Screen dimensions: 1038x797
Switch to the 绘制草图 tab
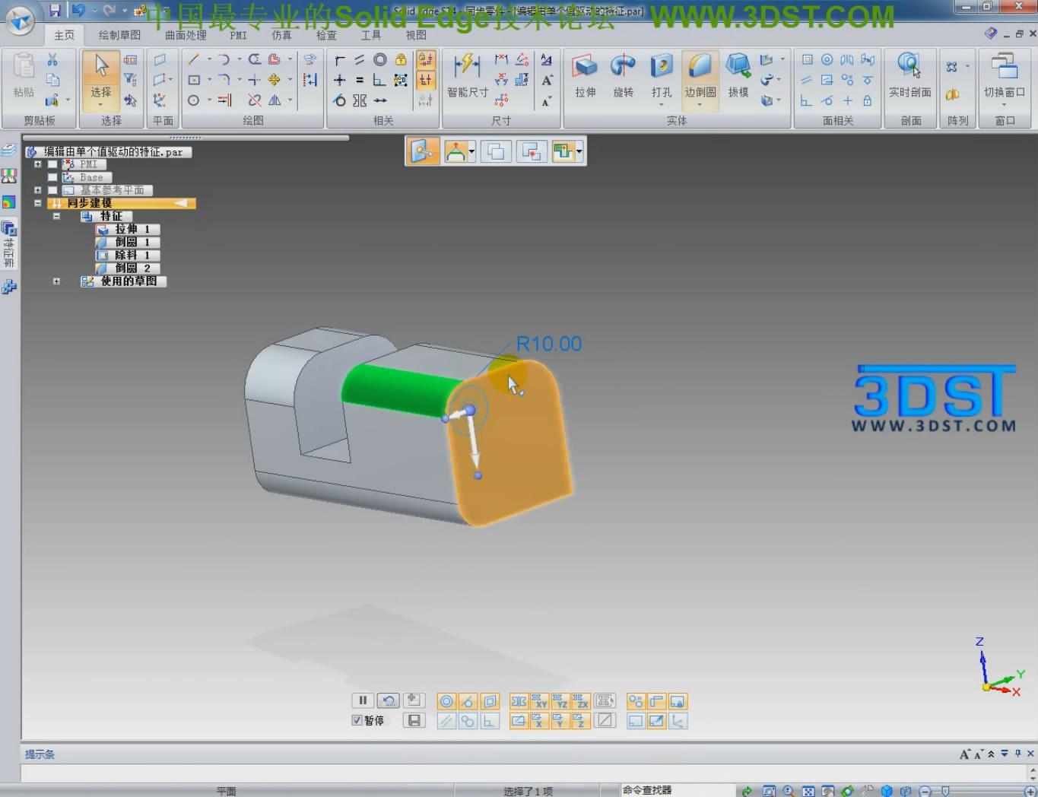point(119,35)
